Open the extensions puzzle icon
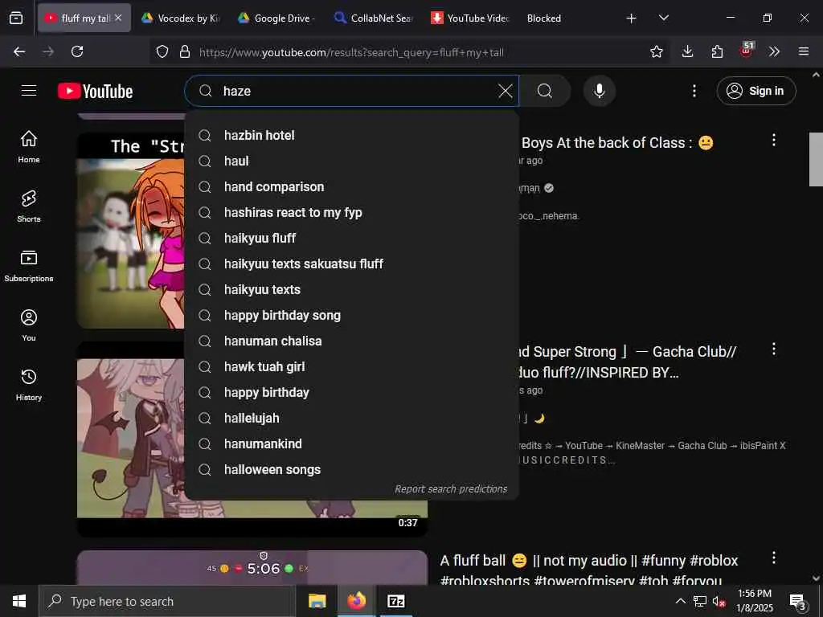Image resolution: width=823 pixels, height=617 pixels. point(717,51)
